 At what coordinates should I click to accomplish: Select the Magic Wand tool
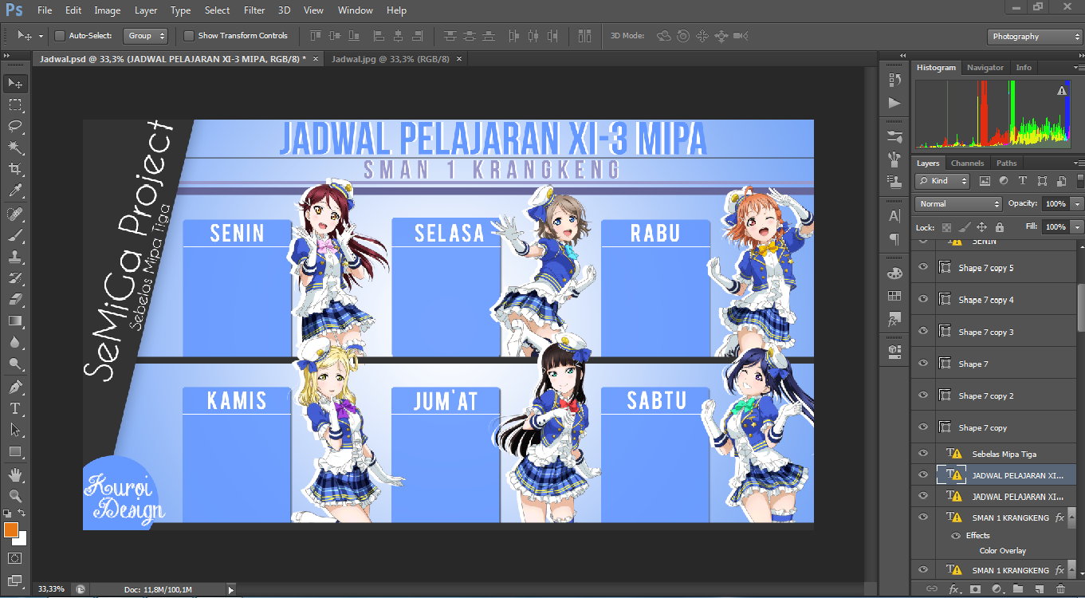tap(15, 148)
